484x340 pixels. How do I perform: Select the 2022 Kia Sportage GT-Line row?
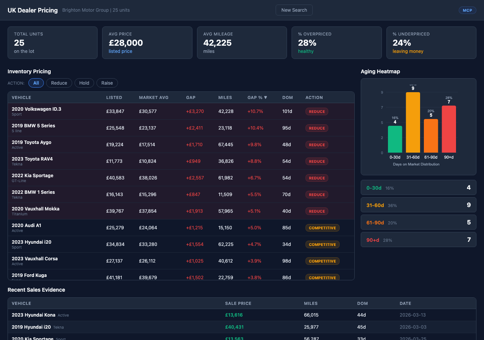click(x=181, y=178)
